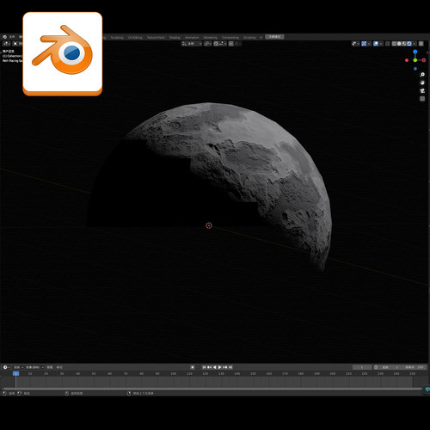Click the blue current-frame marker on timeline
The height and width of the screenshot is (430, 430).
[15, 373]
